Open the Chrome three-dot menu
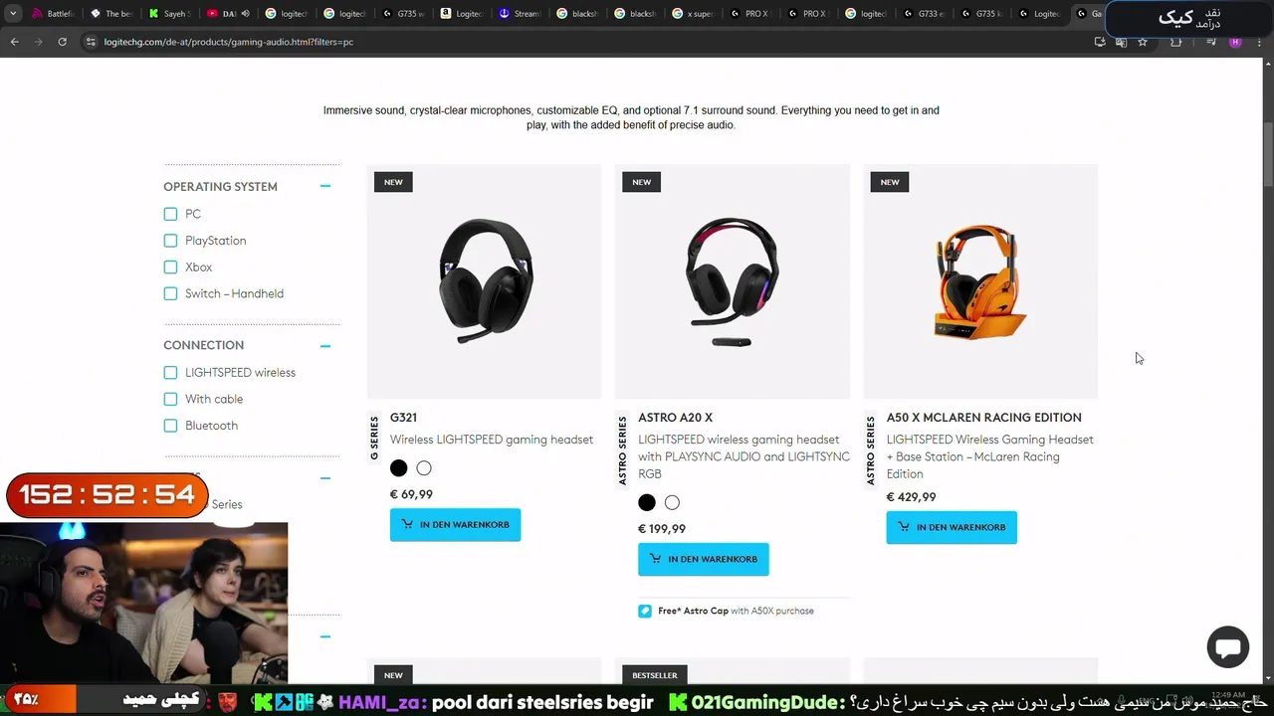Viewport: 1274px width, 716px height. 1259,42
